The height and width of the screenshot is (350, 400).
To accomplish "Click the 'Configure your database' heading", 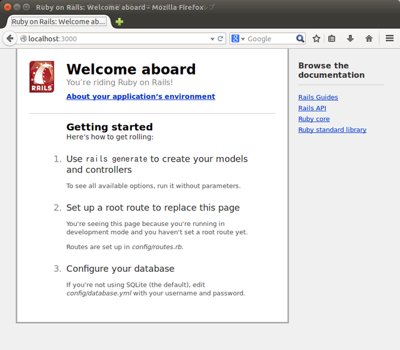I will tap(120, 269).
